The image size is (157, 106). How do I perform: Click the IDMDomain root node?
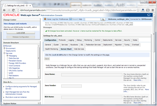(7, 46)
